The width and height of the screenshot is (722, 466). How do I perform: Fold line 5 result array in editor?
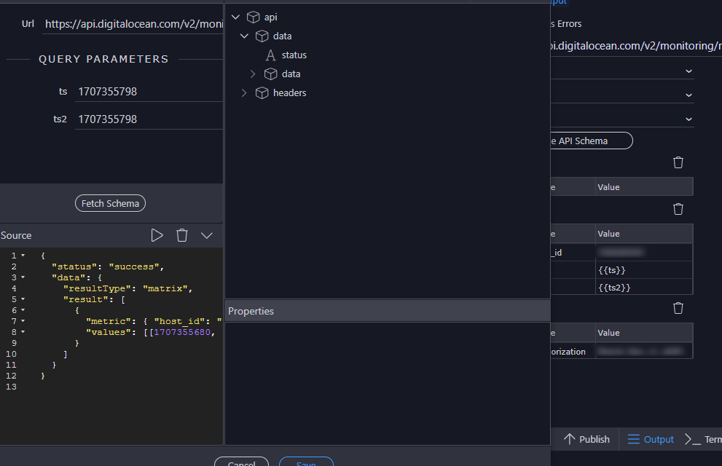click(23, 299)
